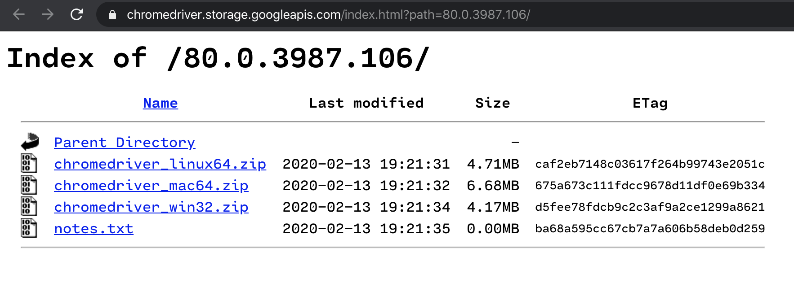Click the file icon beside notes.txt

(x=29, y=228)
